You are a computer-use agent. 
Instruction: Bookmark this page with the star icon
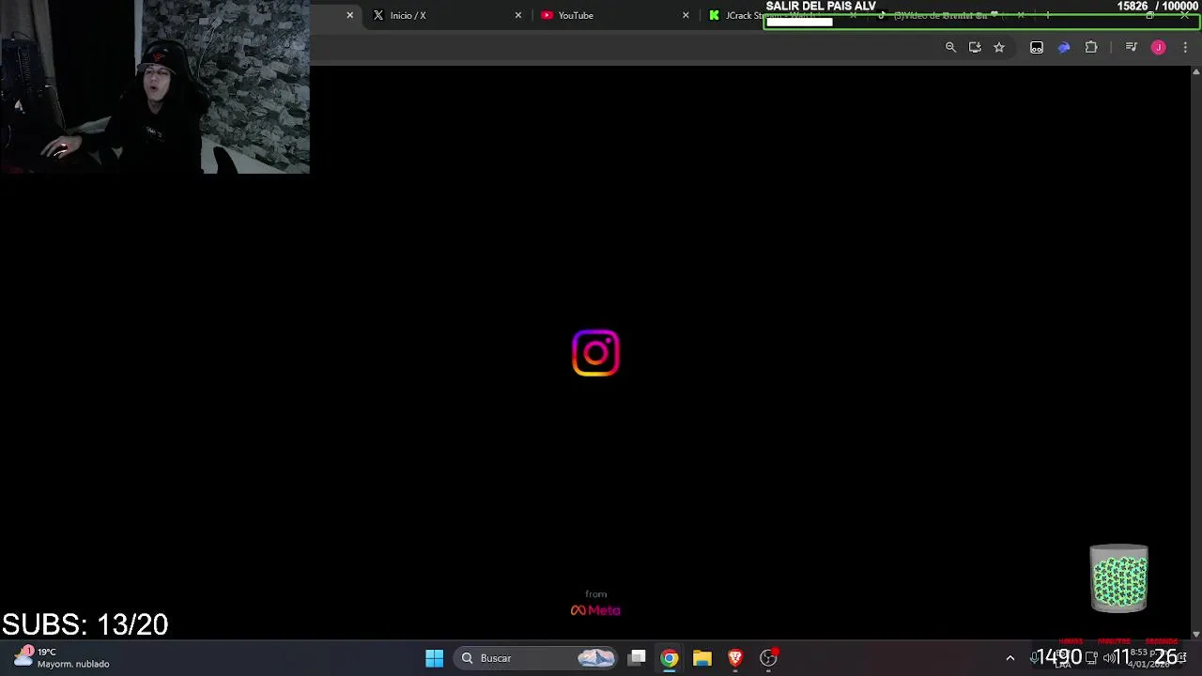[x=999, y=47]
